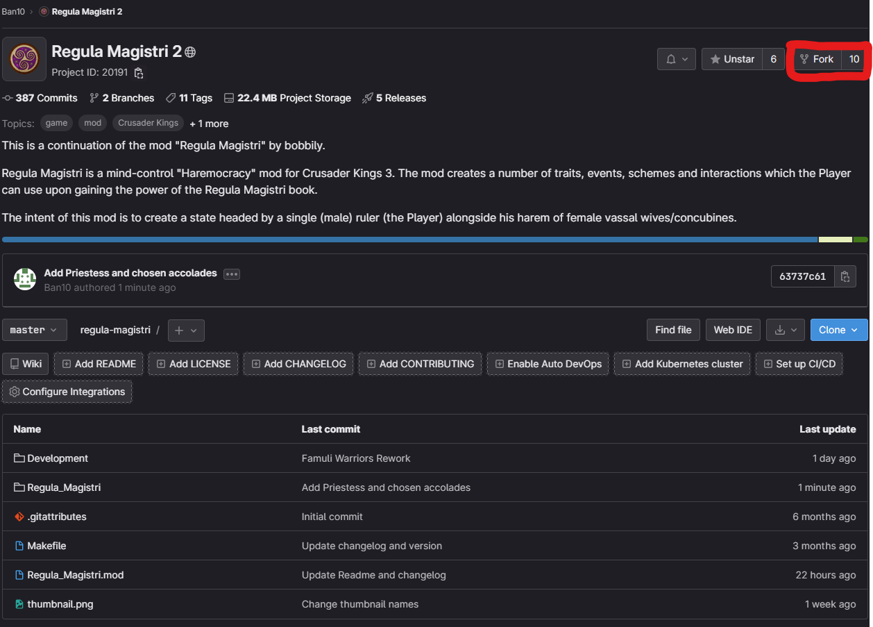Open Update Readme and changelog commit
Screen dimensions: 873x627
point(374,575)
